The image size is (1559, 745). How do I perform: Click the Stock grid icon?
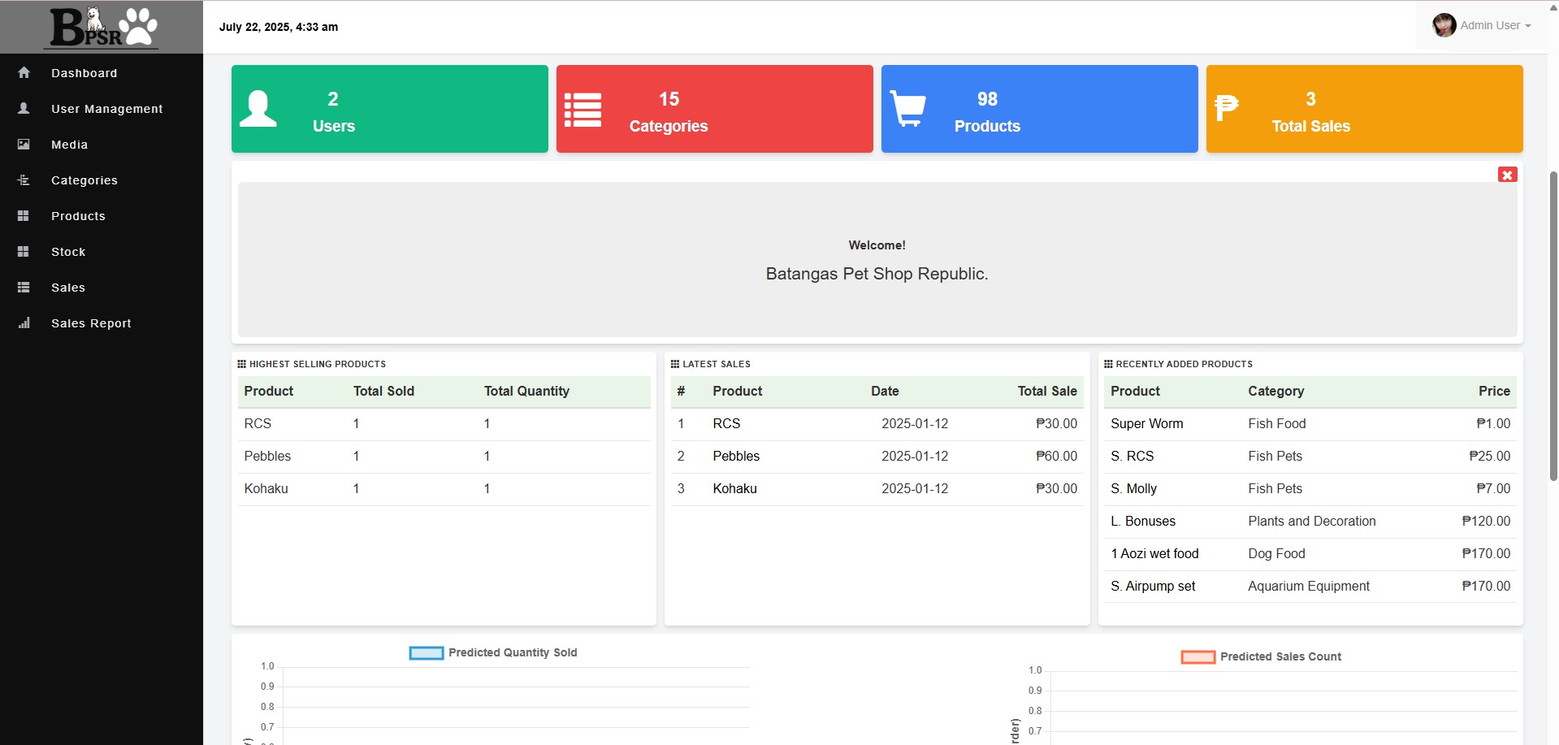tap(24, 252)
